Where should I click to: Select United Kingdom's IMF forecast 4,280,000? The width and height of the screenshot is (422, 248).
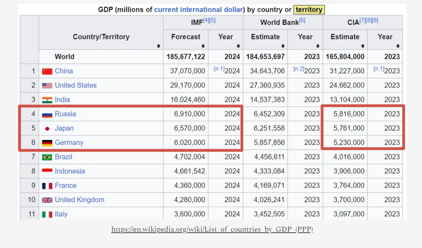[x=189, y=200]
